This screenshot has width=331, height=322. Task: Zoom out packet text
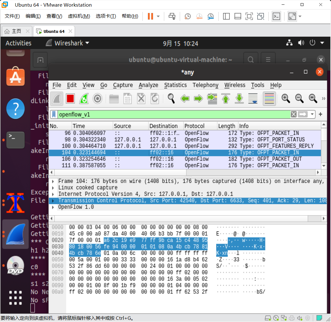pyautogui.click(x=299, y=99)
